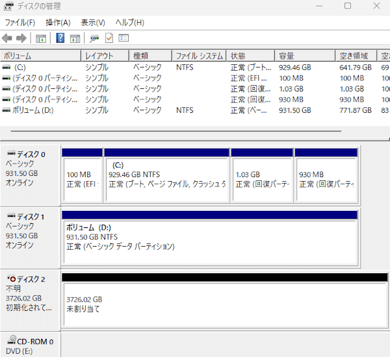Click the checkmark properties toolbar icon

point(109,38)
